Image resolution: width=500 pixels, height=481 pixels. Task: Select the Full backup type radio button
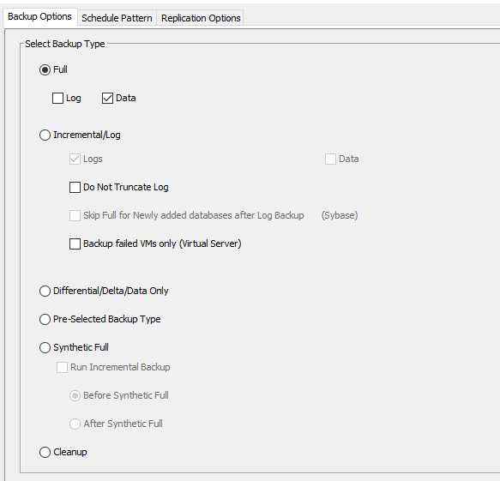pyautogui.click(x=45, y=69)
